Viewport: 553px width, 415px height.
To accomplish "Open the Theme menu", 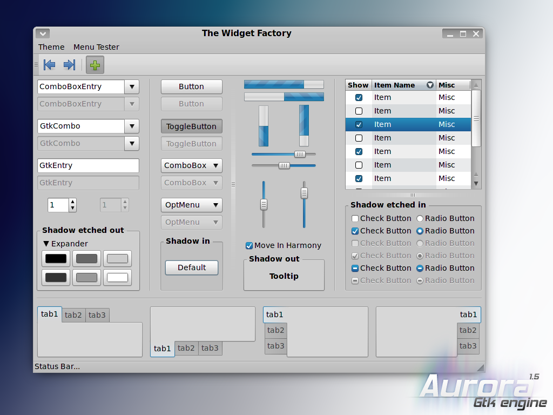I will (51, 47).
